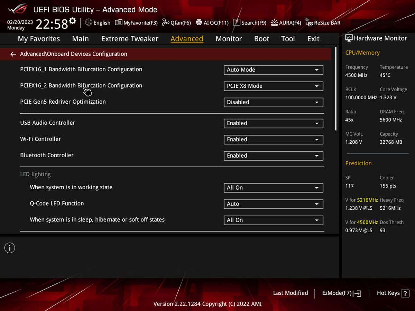Open PCIEX16_1 Bifurcation dropdown (Auto Mode)
The width and height of the screenshot is (415, 311).
(273, 70)
